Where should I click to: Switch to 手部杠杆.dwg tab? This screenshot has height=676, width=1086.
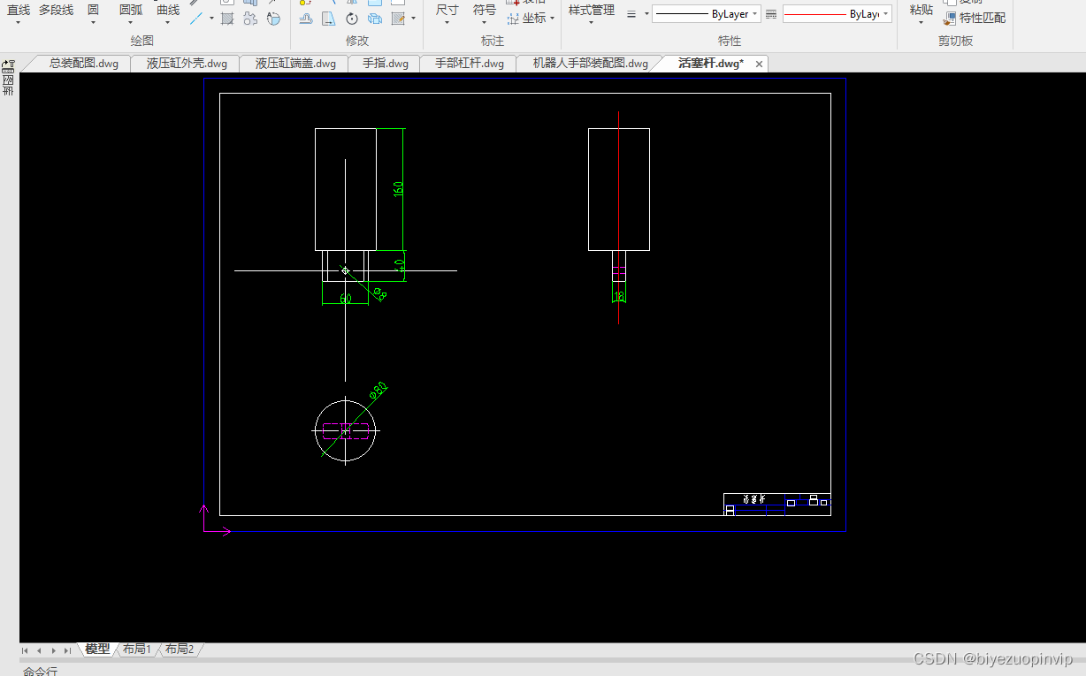pyautogui.click(x=469, y=64)
